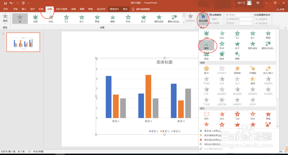The height and width of the screenshot is (155, 288).
Task: Select slide 1 thumbnail
Action: pyautogui.click(x=23, y=42)
